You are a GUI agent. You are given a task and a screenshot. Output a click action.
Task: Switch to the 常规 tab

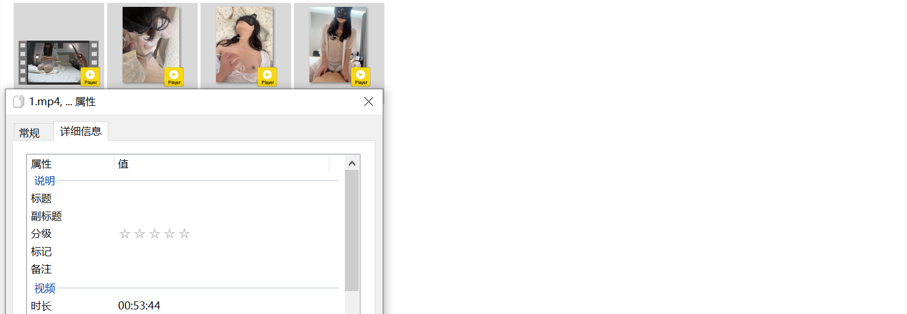[x=29, y=133]
